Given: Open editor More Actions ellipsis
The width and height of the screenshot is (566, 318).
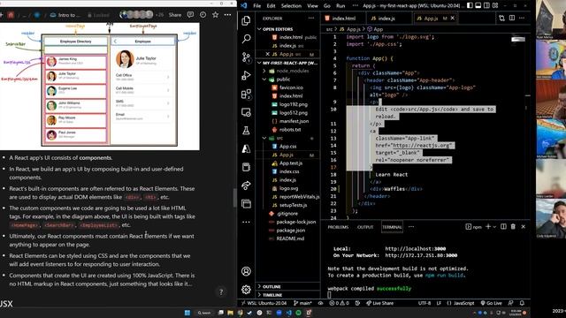Looking at the screenshot, I should coord(522,18).
